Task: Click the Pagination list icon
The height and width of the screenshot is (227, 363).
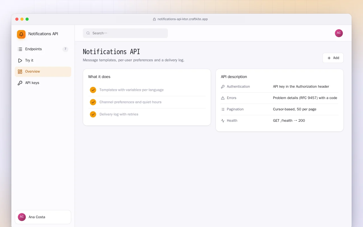Action: tap(223, 109)
